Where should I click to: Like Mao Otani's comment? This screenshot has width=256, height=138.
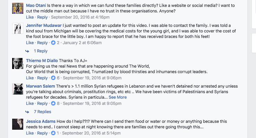(x=30, y=17)
